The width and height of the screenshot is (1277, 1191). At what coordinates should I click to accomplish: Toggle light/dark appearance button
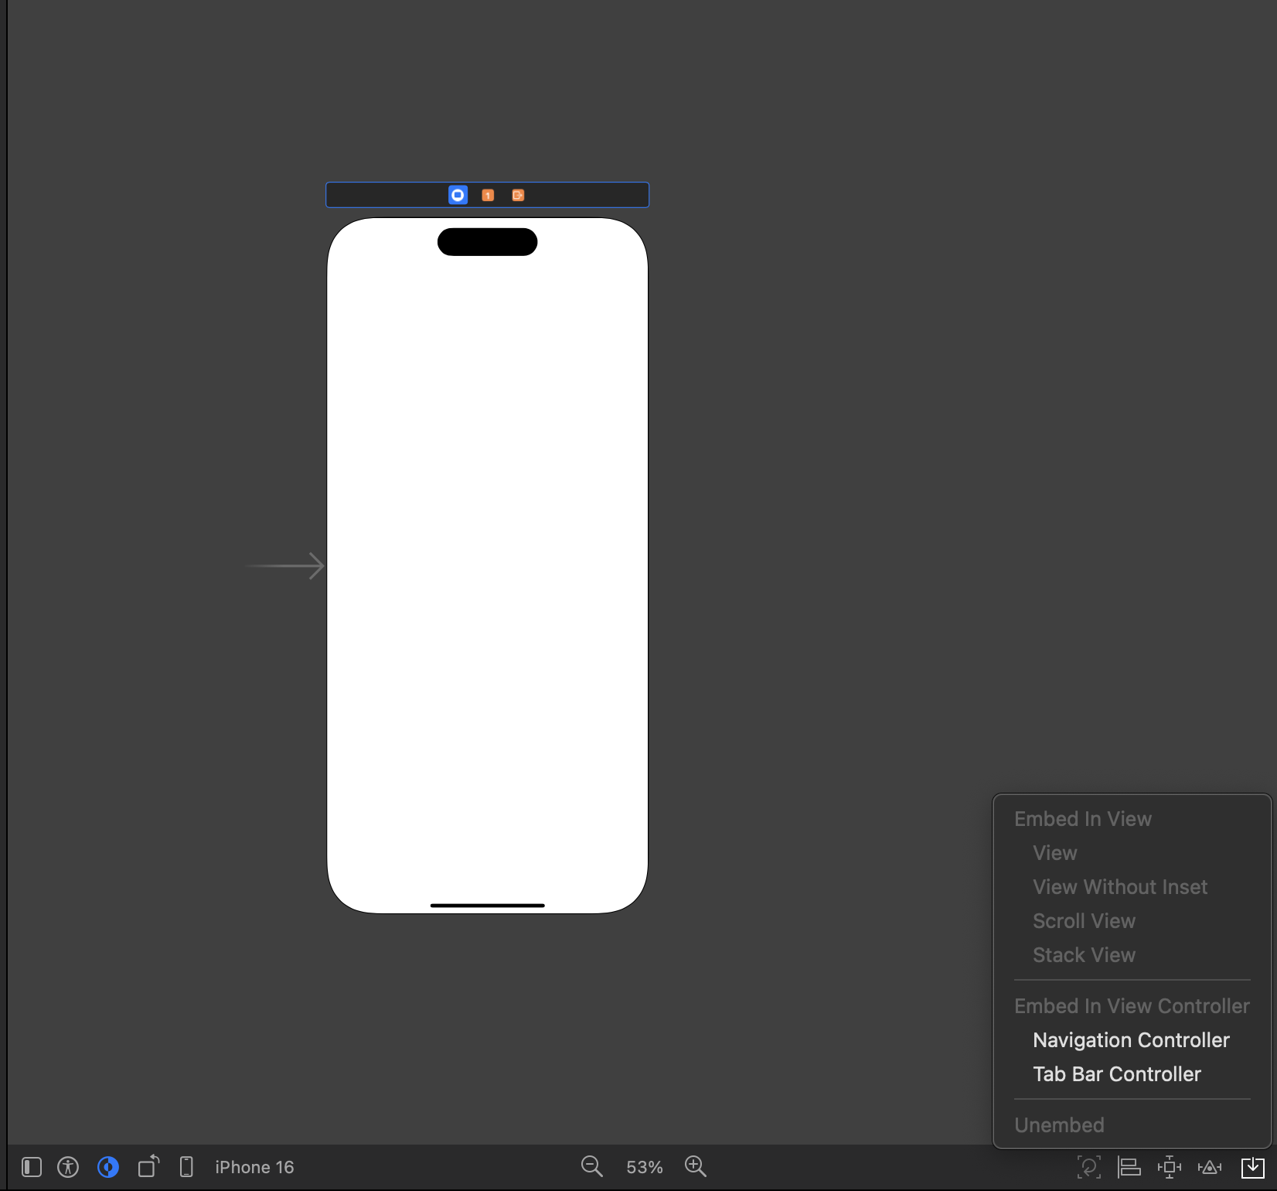pyautogui.click(x=108, y=1167)
